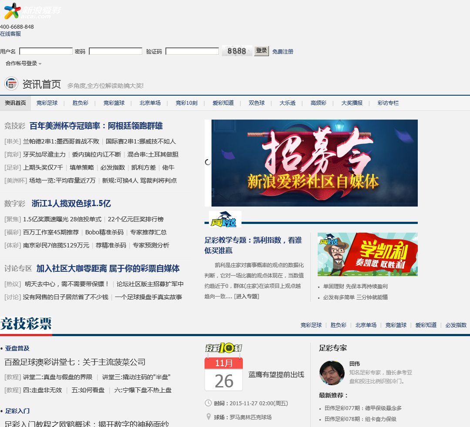Open the 招募令 recruitment banner
The image size is (470, 427).
(x=315, y=163)
